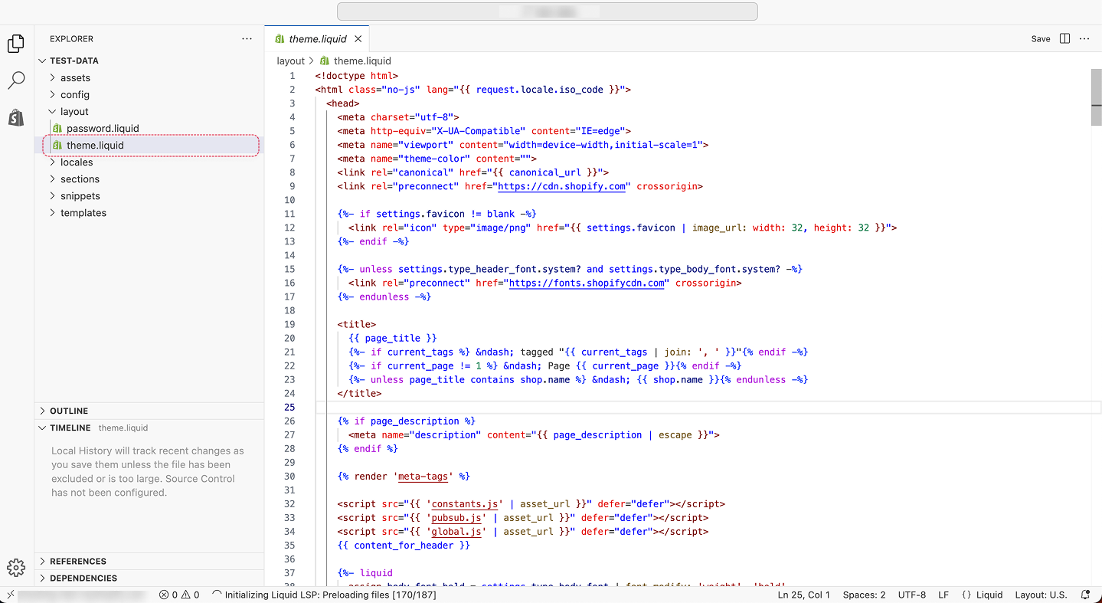
Task: Open the Shopify extension icon in sidebar
Action: [16, 117]
